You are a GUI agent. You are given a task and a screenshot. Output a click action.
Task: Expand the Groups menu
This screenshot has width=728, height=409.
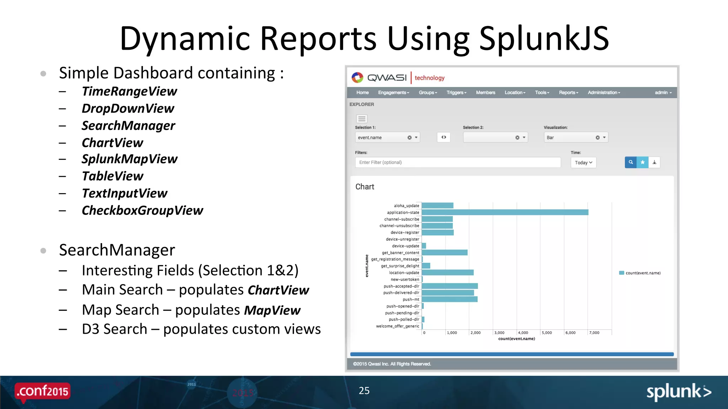(428, 93)
